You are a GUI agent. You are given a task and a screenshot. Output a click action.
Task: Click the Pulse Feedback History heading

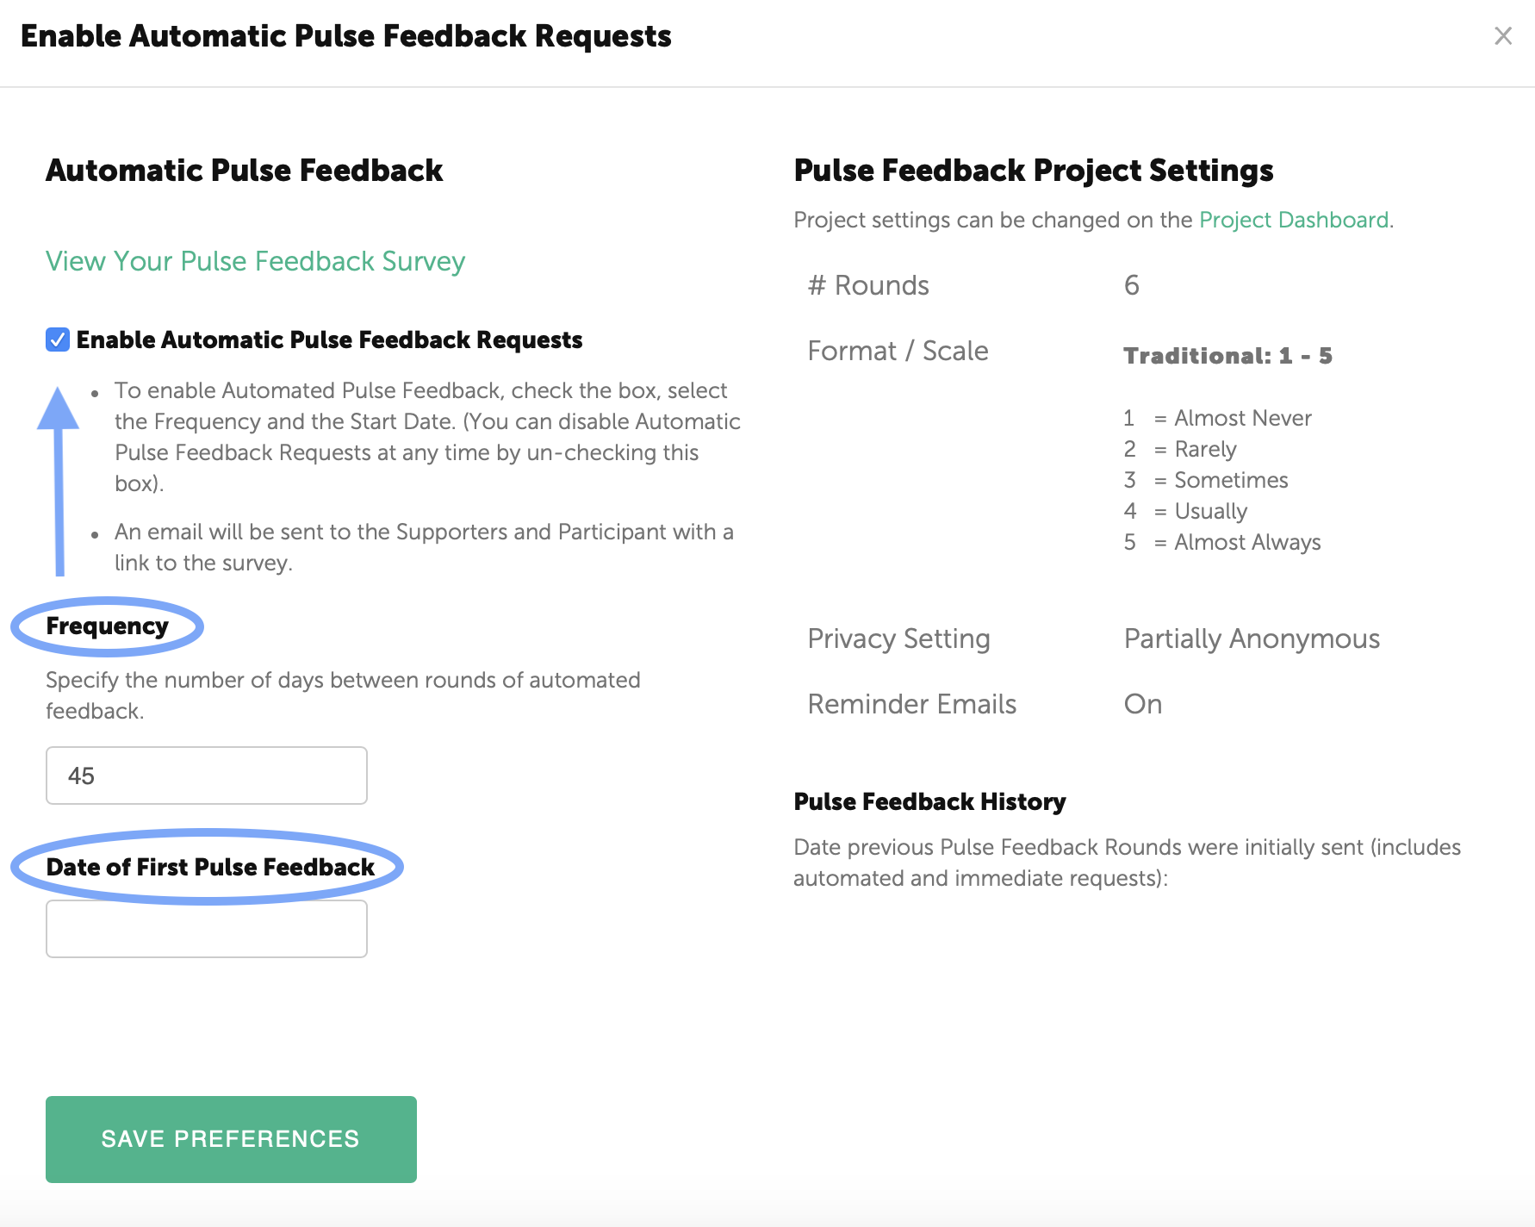[929, 801]
